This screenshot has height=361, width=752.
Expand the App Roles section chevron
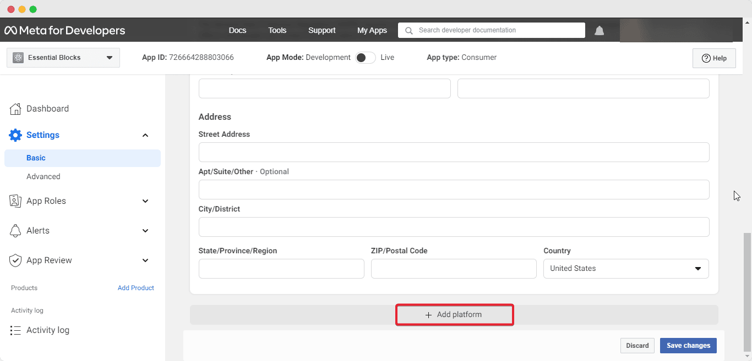pyautogui.click(x=145, y=201)
